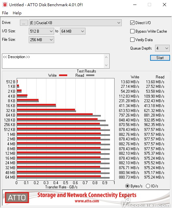The width and height of the screenshot is (172, 208).
Task: Click the drive browse ellipsis button
Action: pyautogui.click(x=24, y=23)
